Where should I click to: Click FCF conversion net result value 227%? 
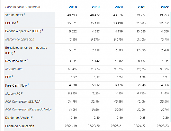pos(165,110)
